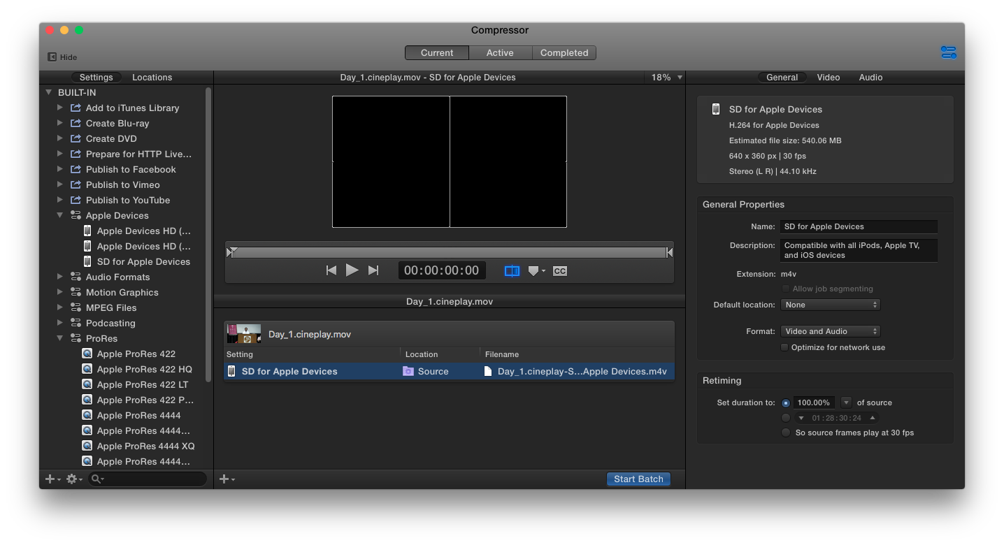Open the duration percentage arrow menu

846,402
